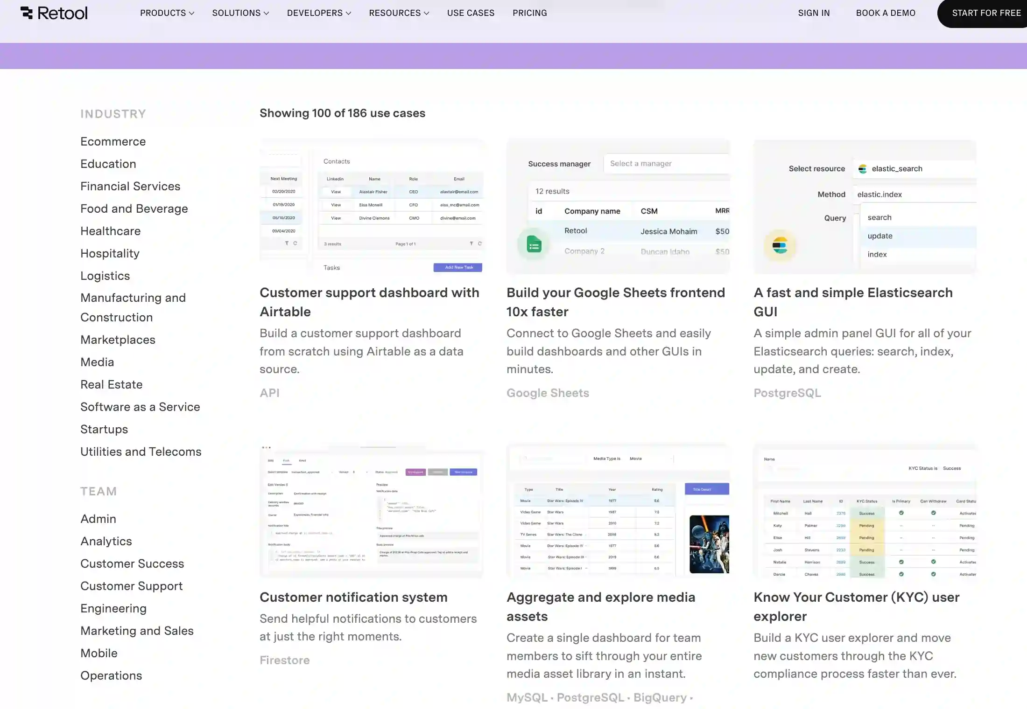Choose the Logistics filter
This screenshot has width=1027, height=709.
click(105, 276)
